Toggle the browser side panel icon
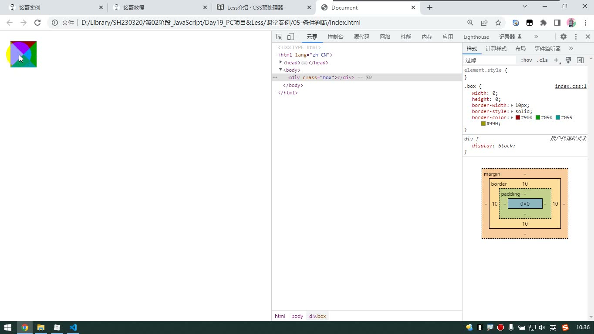The image size is (594, 334). [x=557, y=23]
